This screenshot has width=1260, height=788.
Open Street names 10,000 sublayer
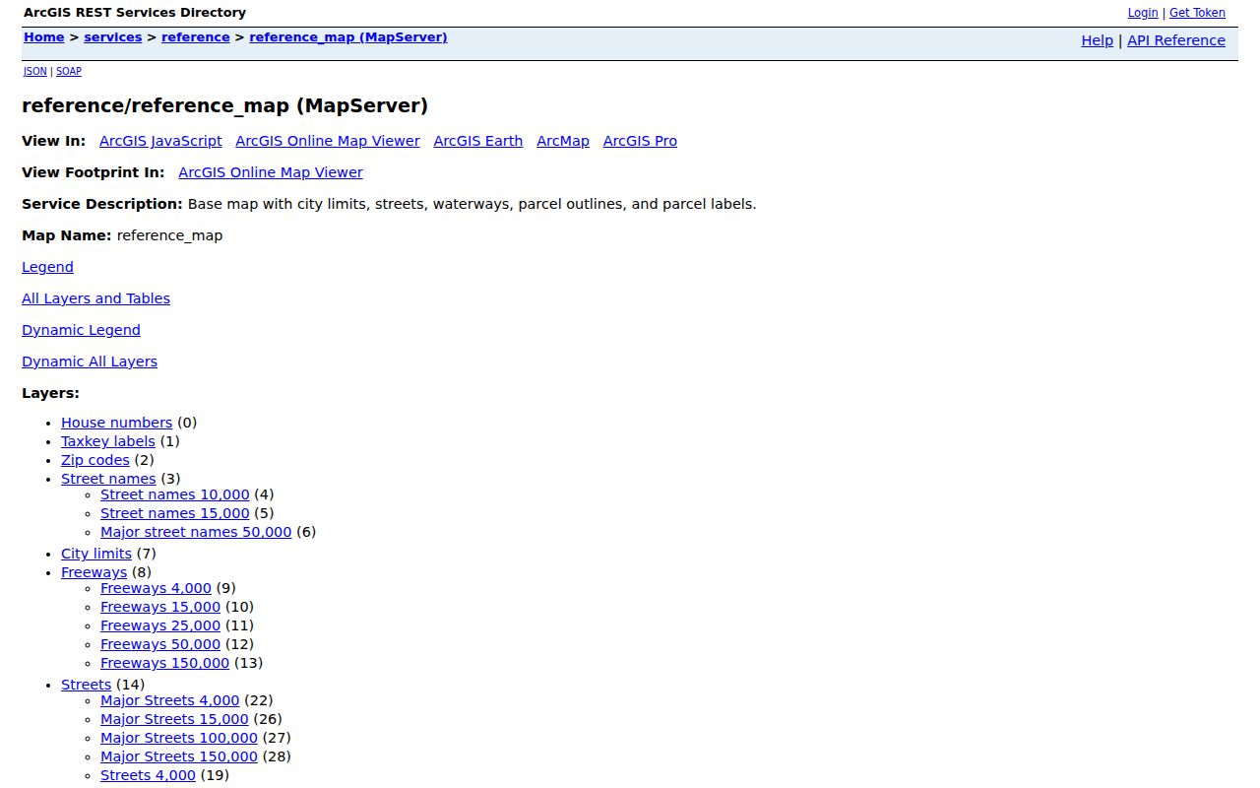coord(175,494)
